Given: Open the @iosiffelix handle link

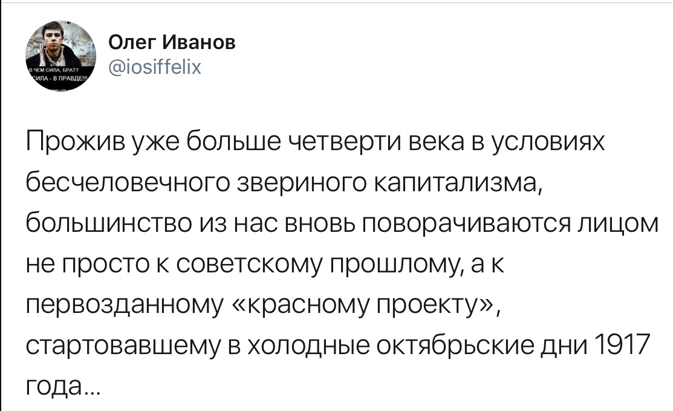Looking at the screenshot, I should 155,67.
